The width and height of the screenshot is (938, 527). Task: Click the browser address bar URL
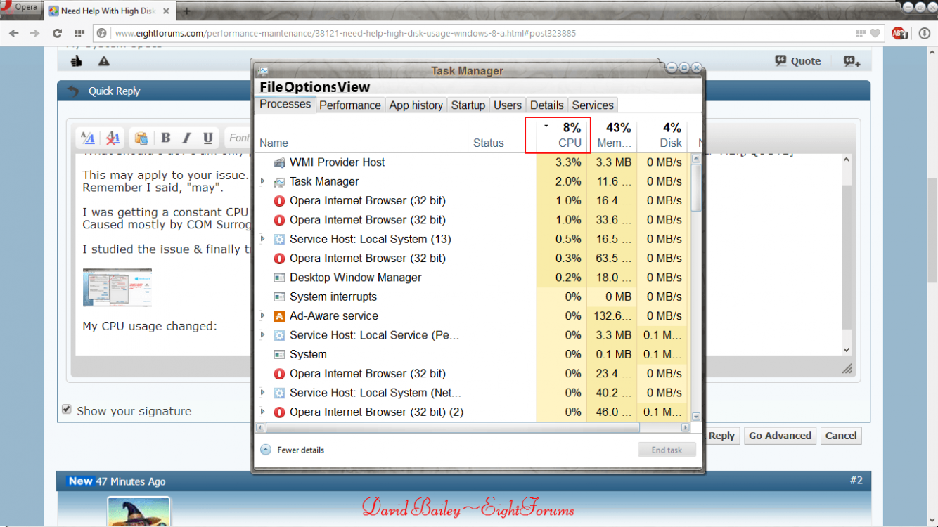click(345, 33)
